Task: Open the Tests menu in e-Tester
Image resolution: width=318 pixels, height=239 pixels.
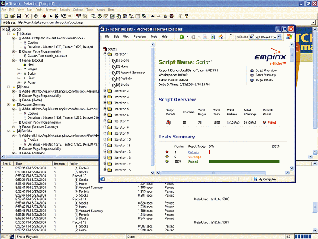Action: [39, 10]
